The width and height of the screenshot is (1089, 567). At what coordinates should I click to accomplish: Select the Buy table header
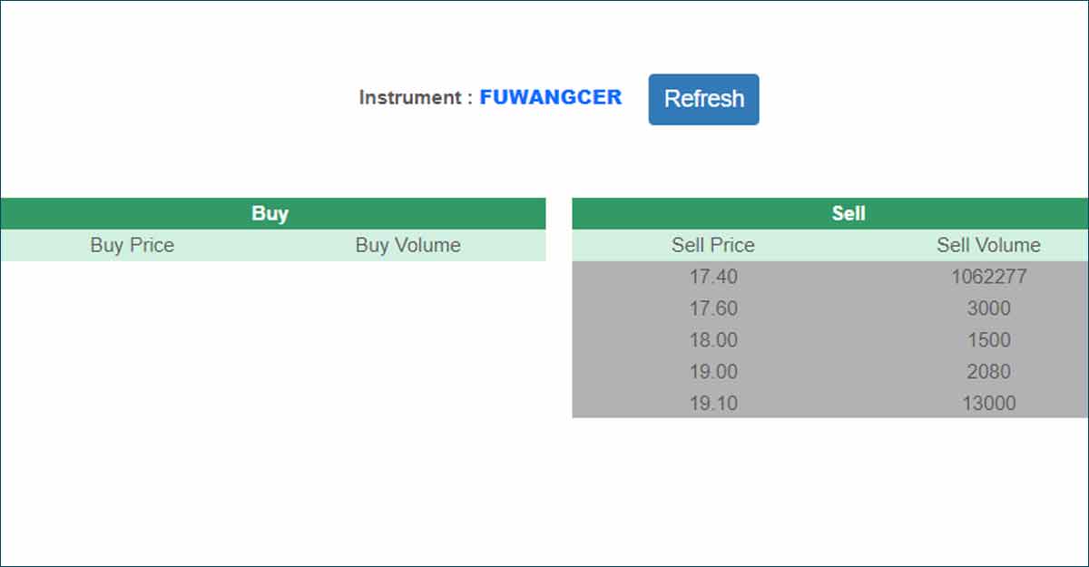[270, 214]
